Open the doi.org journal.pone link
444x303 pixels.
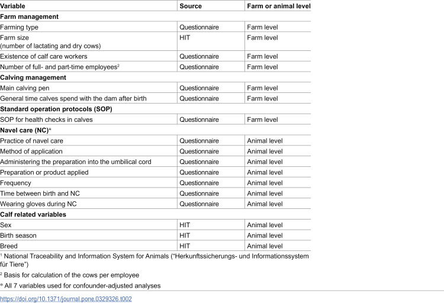[x=66, y=299]
